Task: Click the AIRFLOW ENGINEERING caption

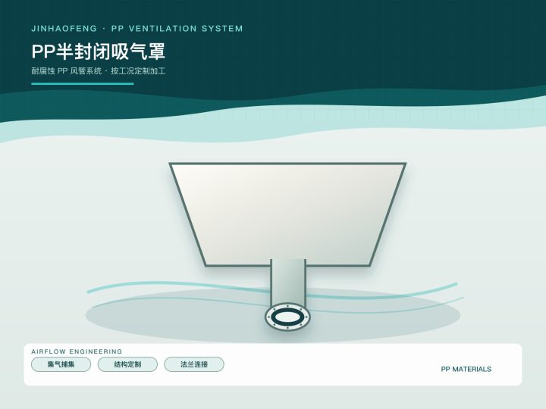Action: point(77,351)
